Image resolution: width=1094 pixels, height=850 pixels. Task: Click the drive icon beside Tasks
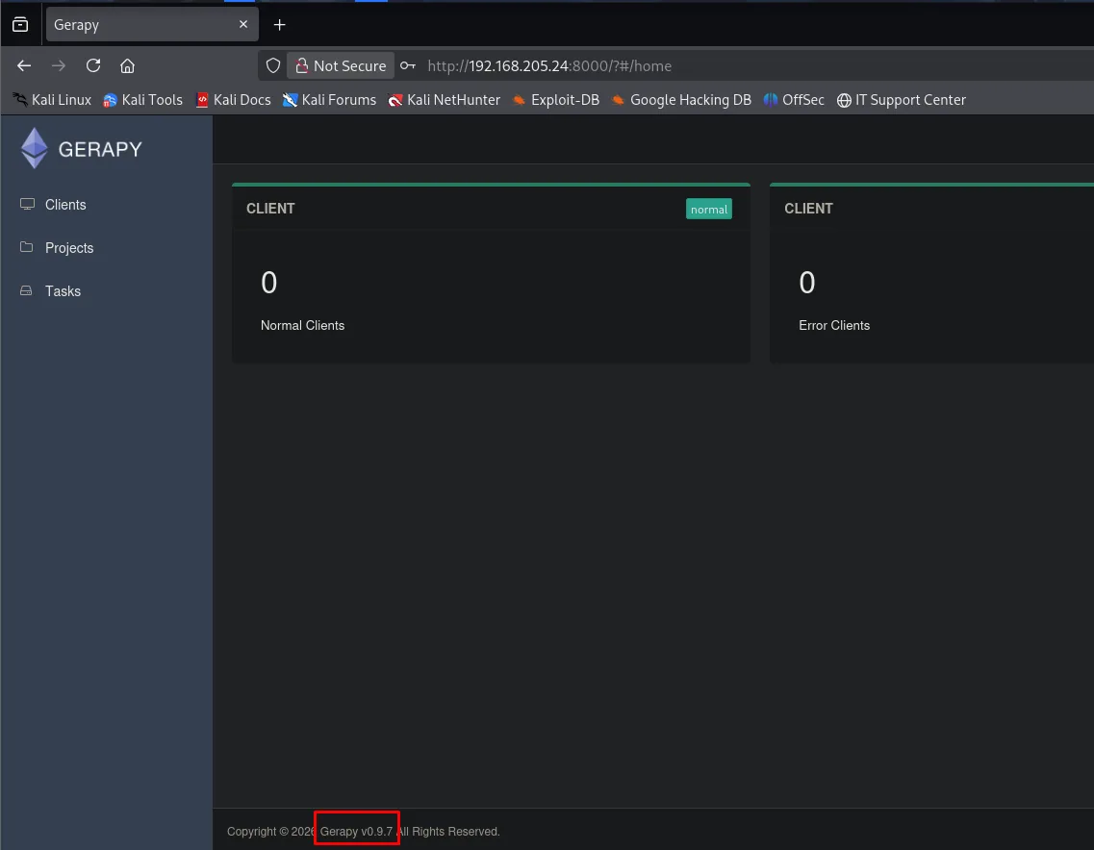(x=27, y=290)
